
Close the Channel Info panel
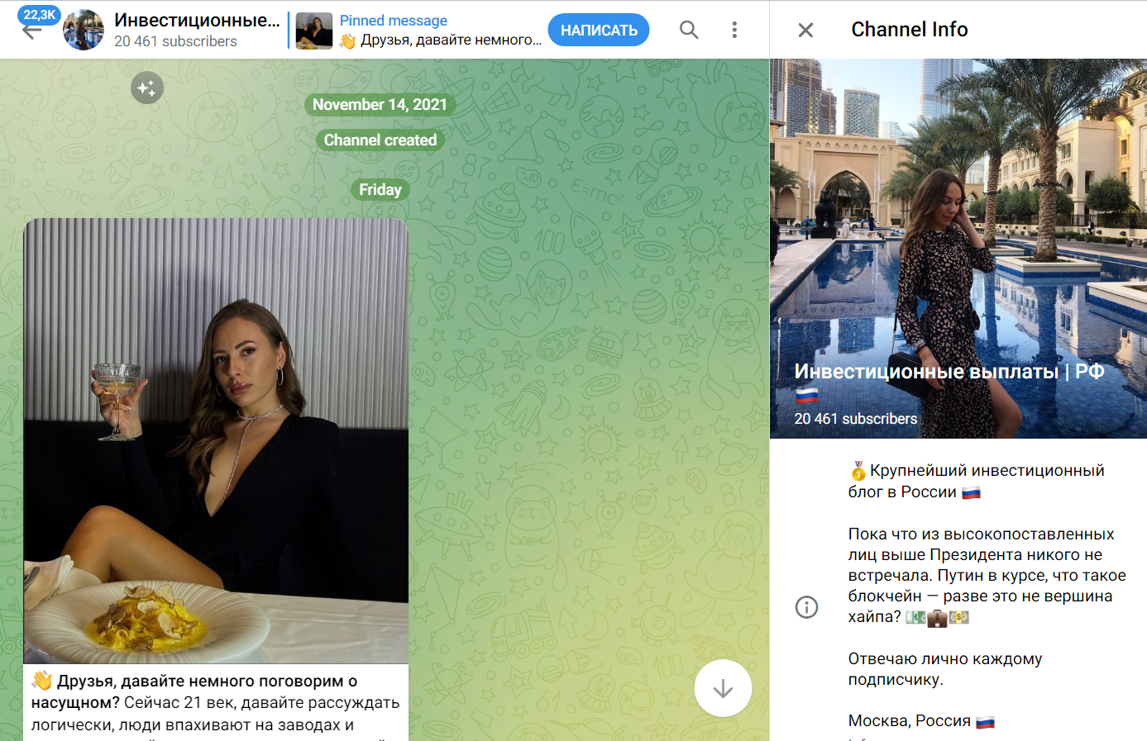pyautogui.click(x=805, y=31)
